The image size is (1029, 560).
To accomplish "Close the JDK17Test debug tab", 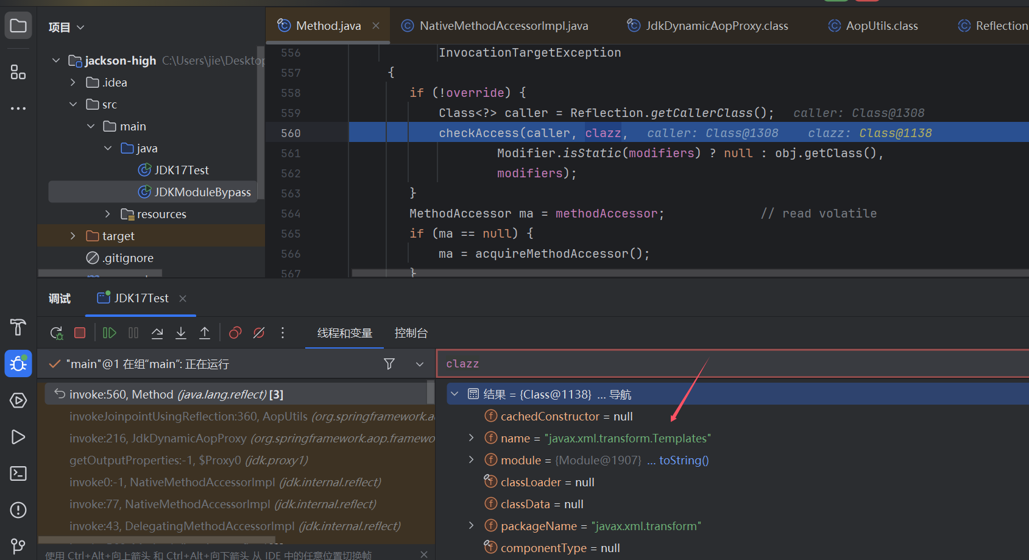I will tap(183, 298).
